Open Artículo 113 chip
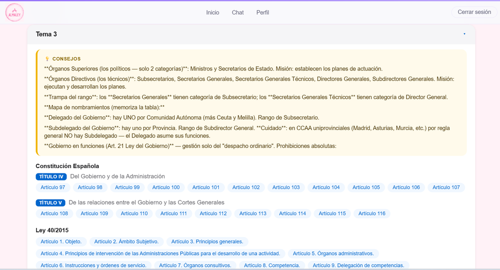Viewport: 500px width, 270px height. pyautogui.click(x=252, y=213)
